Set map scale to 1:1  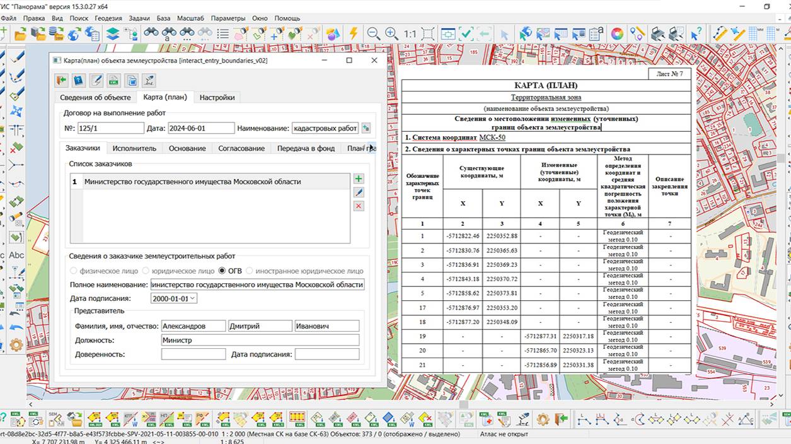[410, 34]
